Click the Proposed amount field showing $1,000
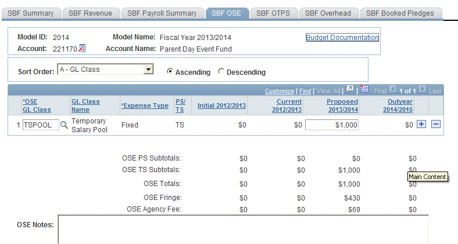 coord(331,125)
